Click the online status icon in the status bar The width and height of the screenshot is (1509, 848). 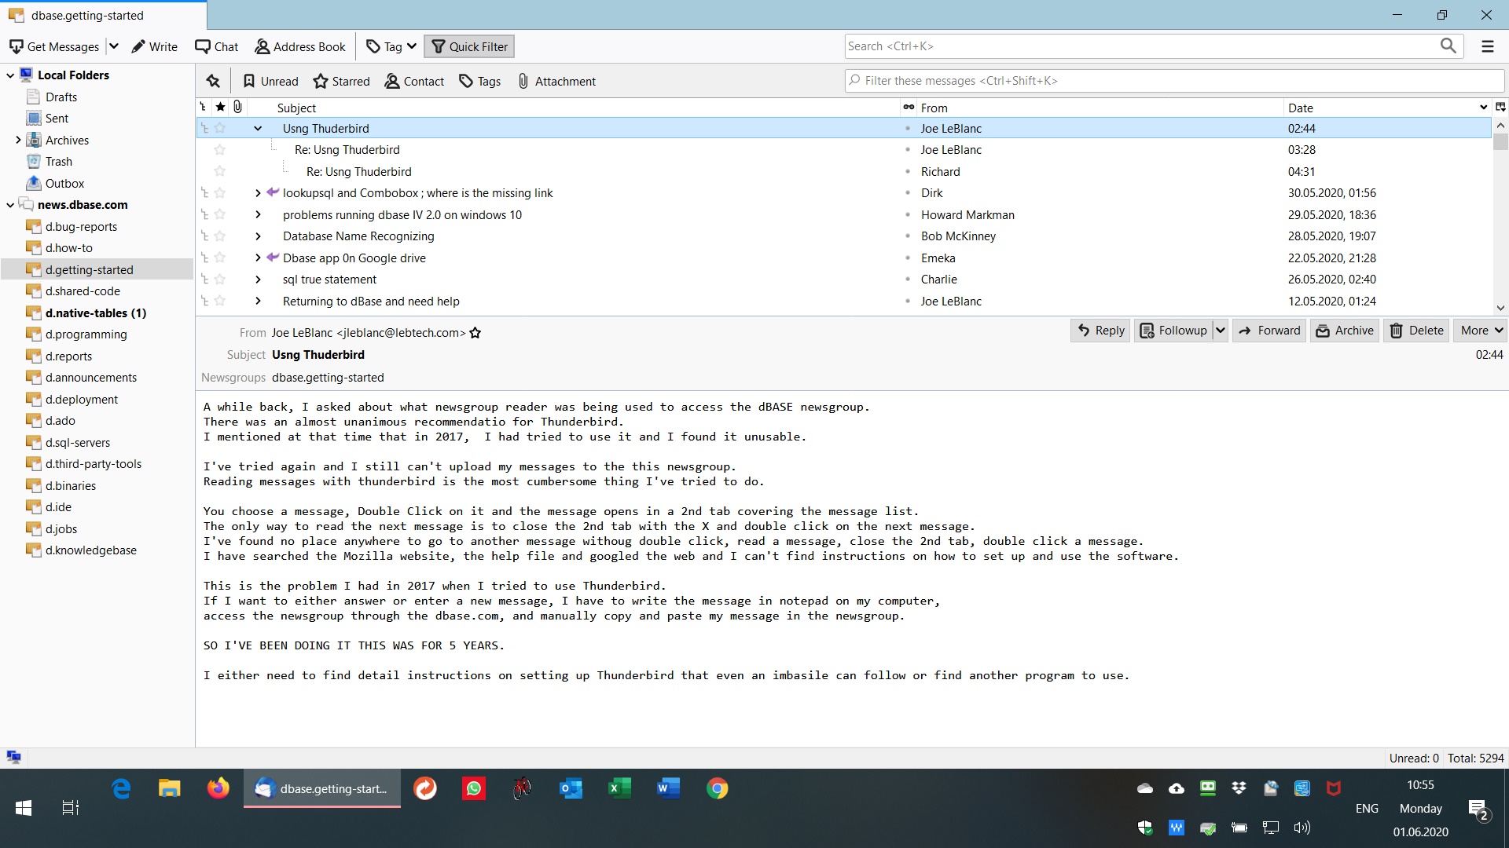point(13,757)
